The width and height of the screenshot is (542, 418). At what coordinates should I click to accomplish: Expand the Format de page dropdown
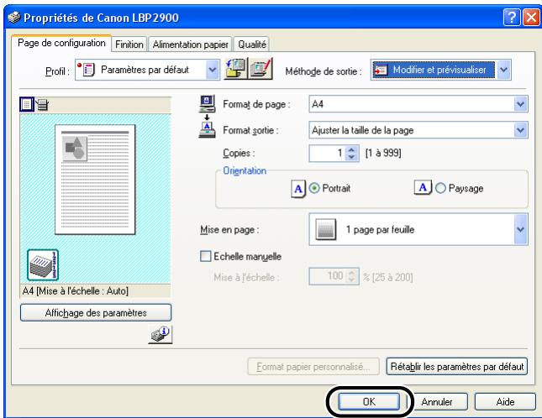520,104
